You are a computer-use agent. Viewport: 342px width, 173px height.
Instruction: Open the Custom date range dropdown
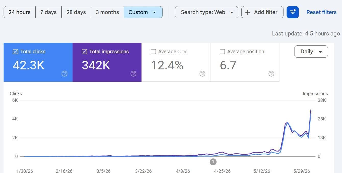[143, 12]
